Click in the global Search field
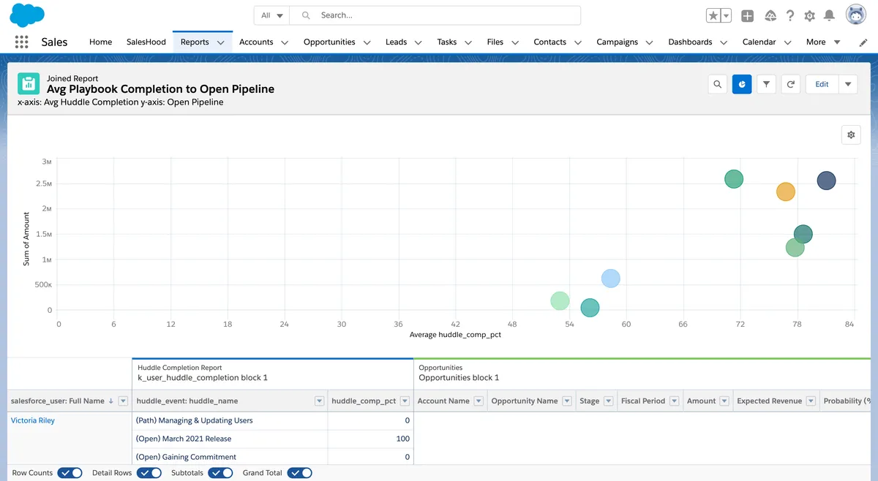Image resolution: width=878 pixels, height=481 pixels. click(435, 15)
